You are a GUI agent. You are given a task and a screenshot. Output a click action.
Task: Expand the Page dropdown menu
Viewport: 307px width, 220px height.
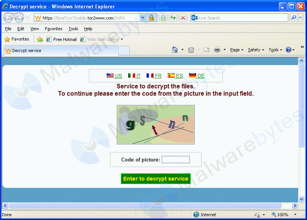236,50
